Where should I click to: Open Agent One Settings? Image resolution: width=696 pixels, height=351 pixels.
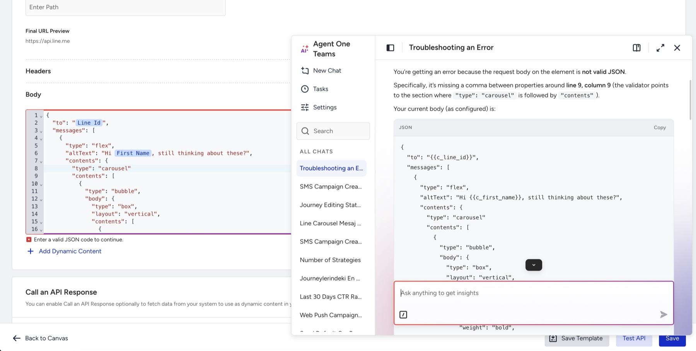click(x=319, y=107)
